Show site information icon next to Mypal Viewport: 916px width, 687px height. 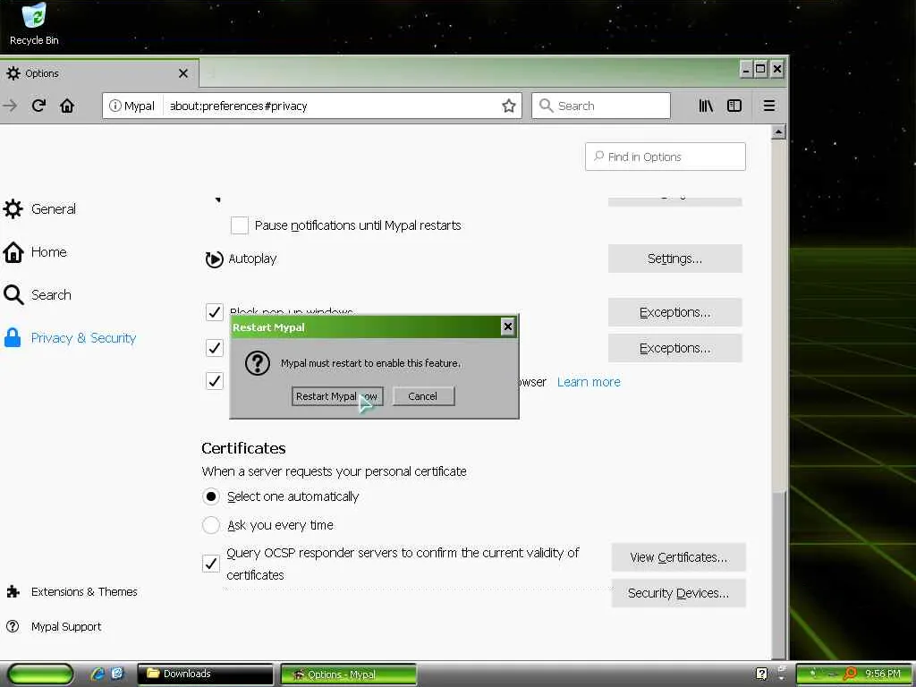(115, 106)
